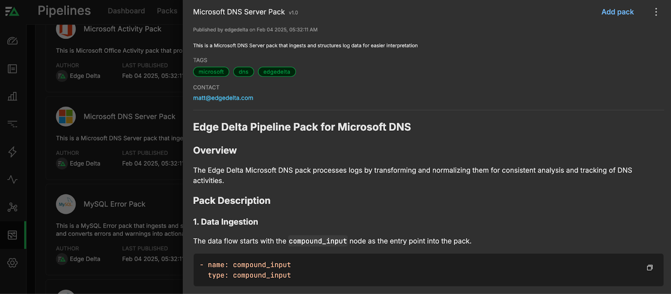The height and width of the screenshot is (294, 671).
Task: Open the activity pulse sidebar icon
Action: tap(13, 180)
